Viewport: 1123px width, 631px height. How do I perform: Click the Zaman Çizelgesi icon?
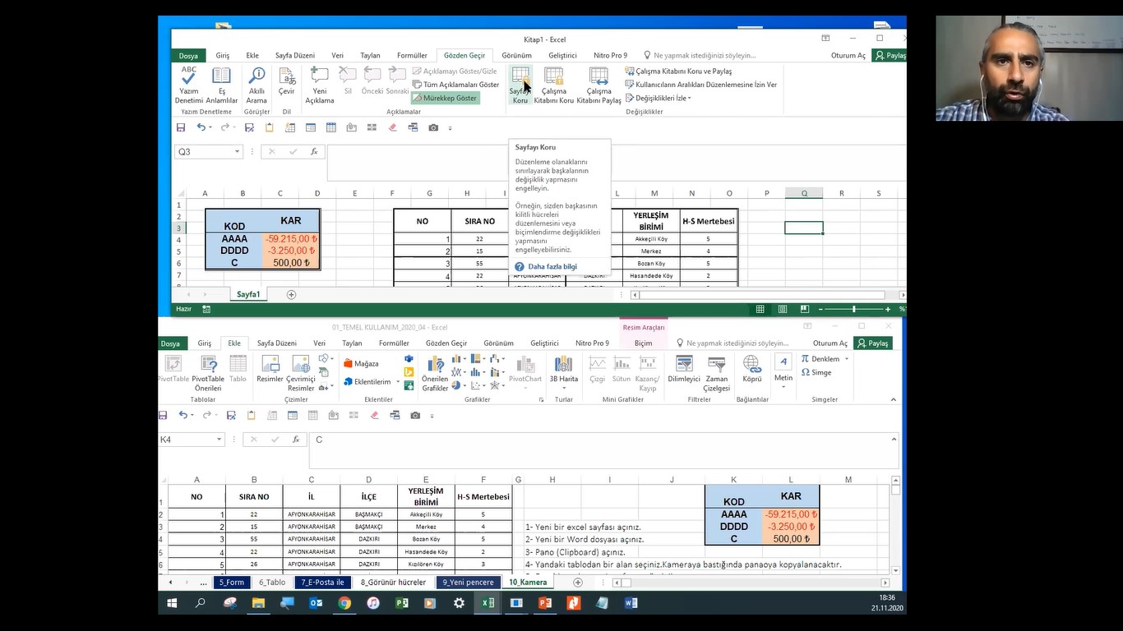pos(716,373)
